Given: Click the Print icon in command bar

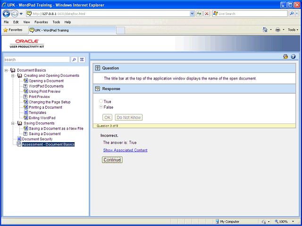Looking at the screenshot, I should point(278,30).
